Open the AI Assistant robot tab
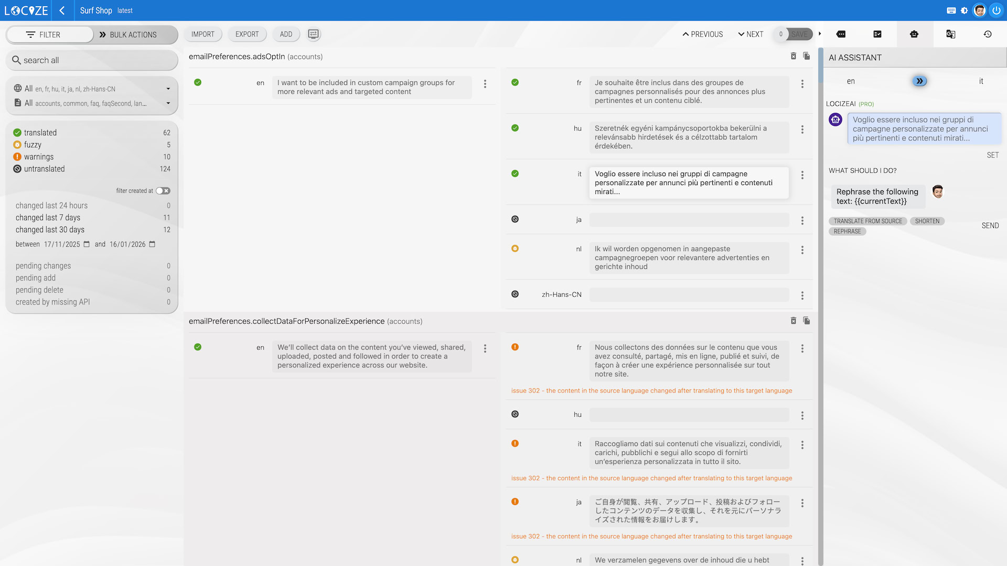 point(914,34)
